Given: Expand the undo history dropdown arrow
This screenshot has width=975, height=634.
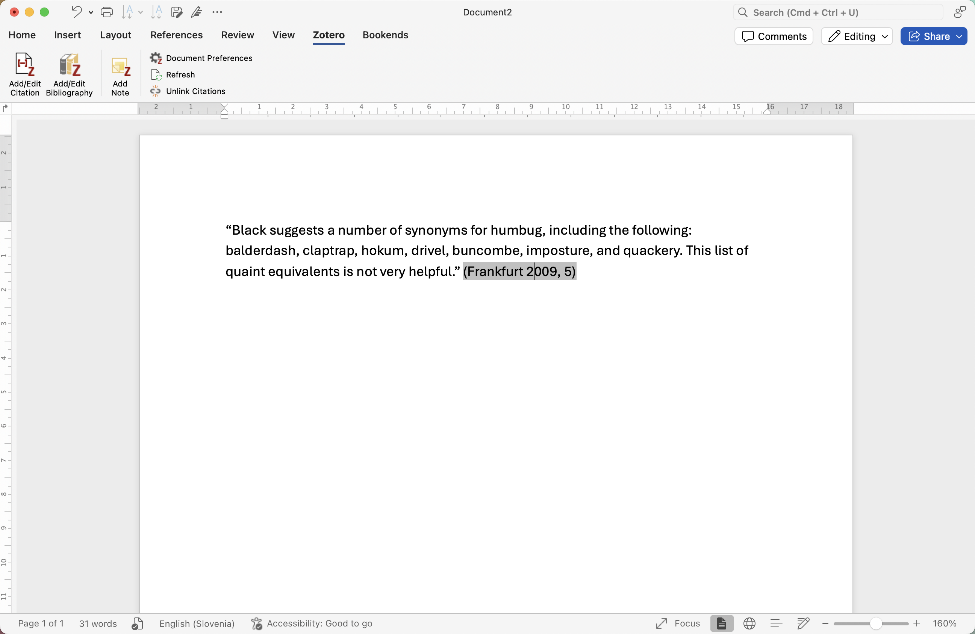Looking at the screenshot, I should click(x=91, y=12).
